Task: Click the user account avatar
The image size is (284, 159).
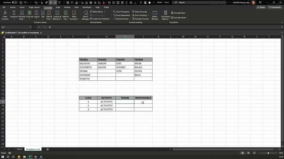Action: click(253, 3)
